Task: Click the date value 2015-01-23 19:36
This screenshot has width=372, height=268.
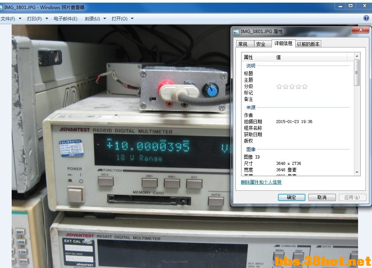Action: (294, 122)
